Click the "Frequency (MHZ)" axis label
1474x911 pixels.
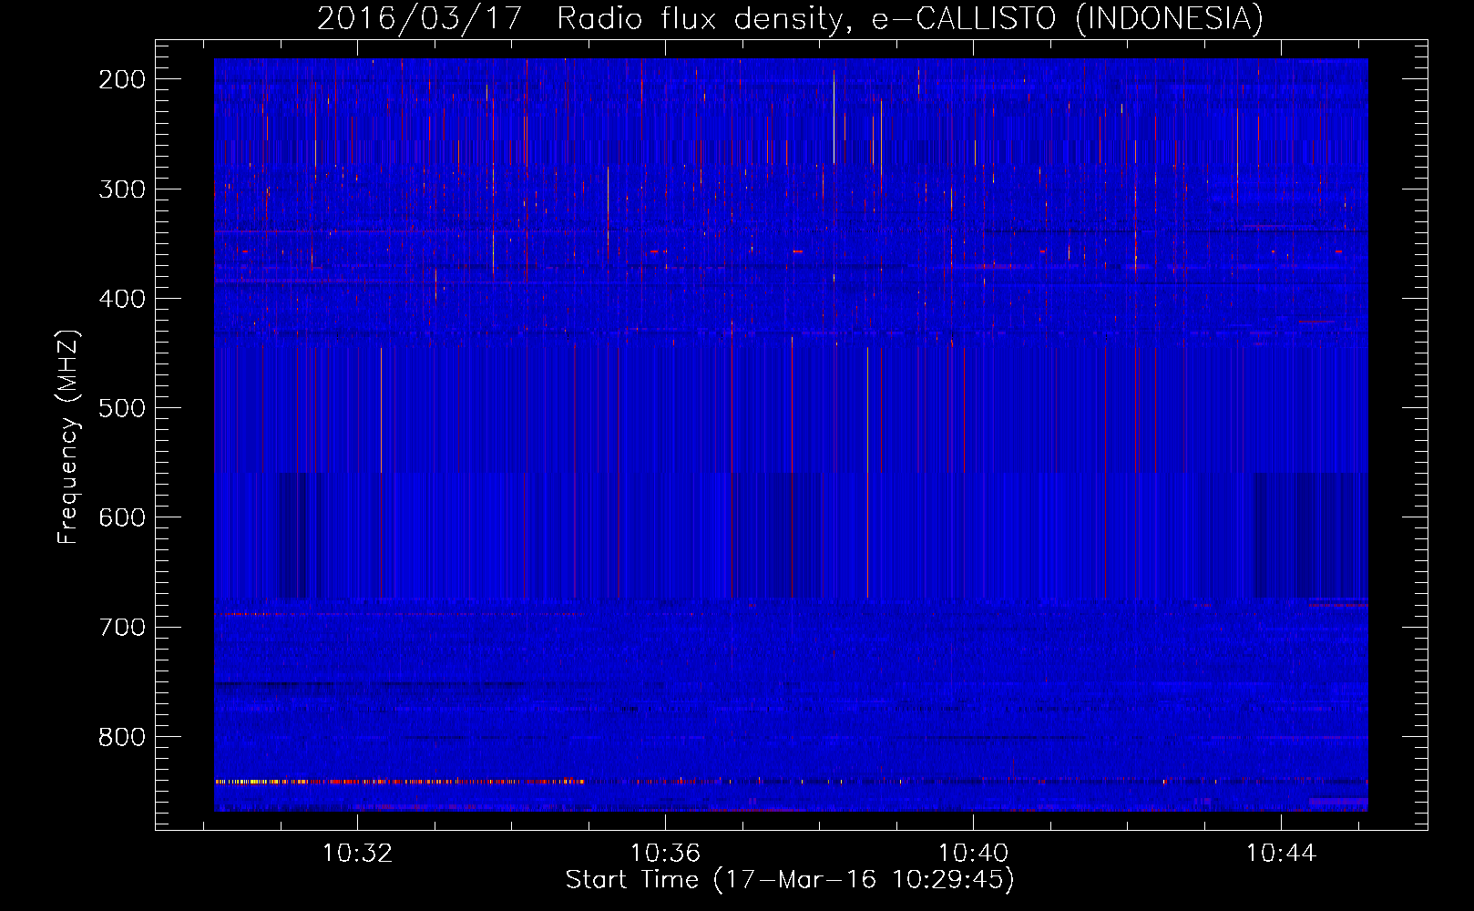click(x=68, y=436)
